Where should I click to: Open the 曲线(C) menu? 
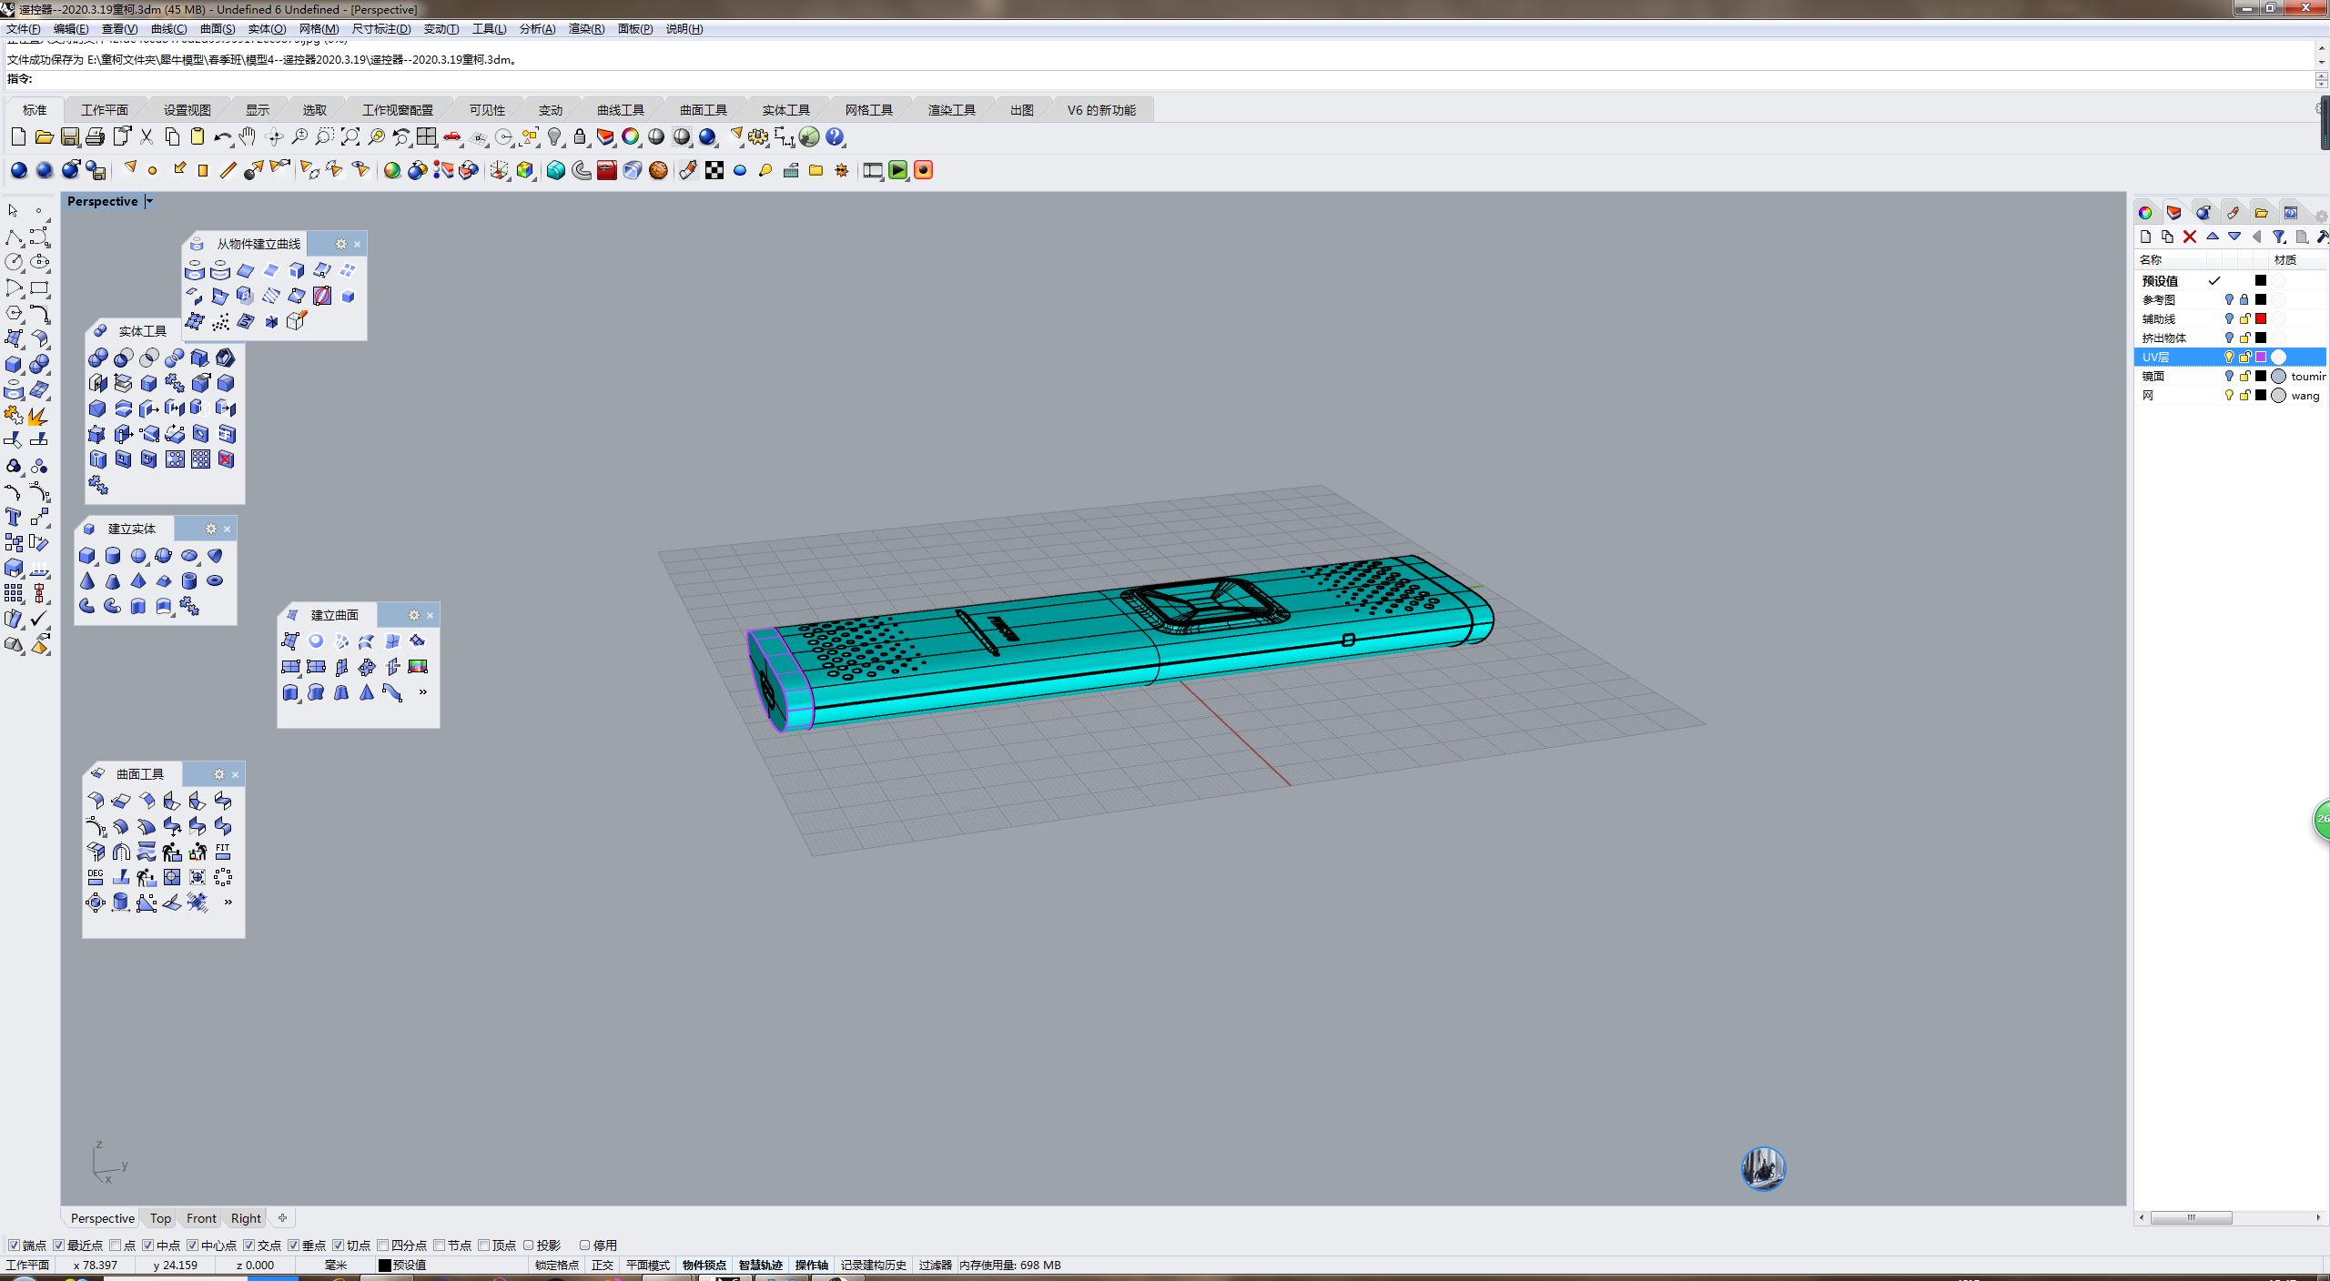(168, 29)
